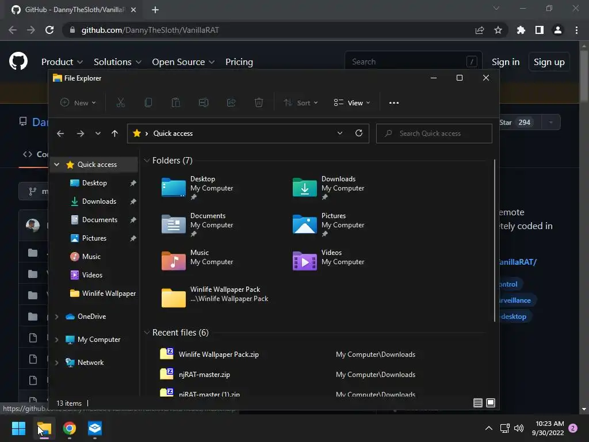Image resolution: width=589 pixels, height=442 pixels.
Task: Open the Windows Start button
Action: coord(18,428)
